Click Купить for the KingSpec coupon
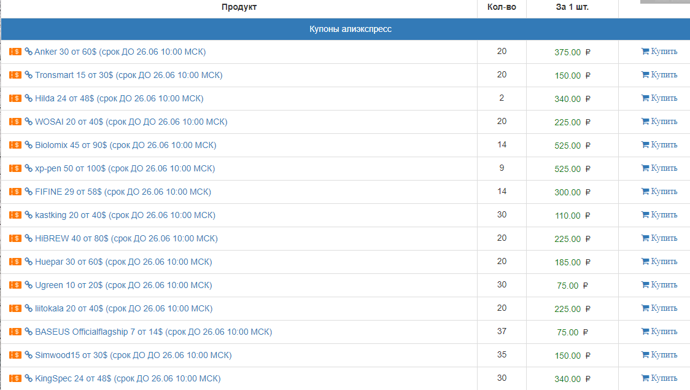Viewport: 690px width, 390px height. pyautogui.click(x=659, y=378)
